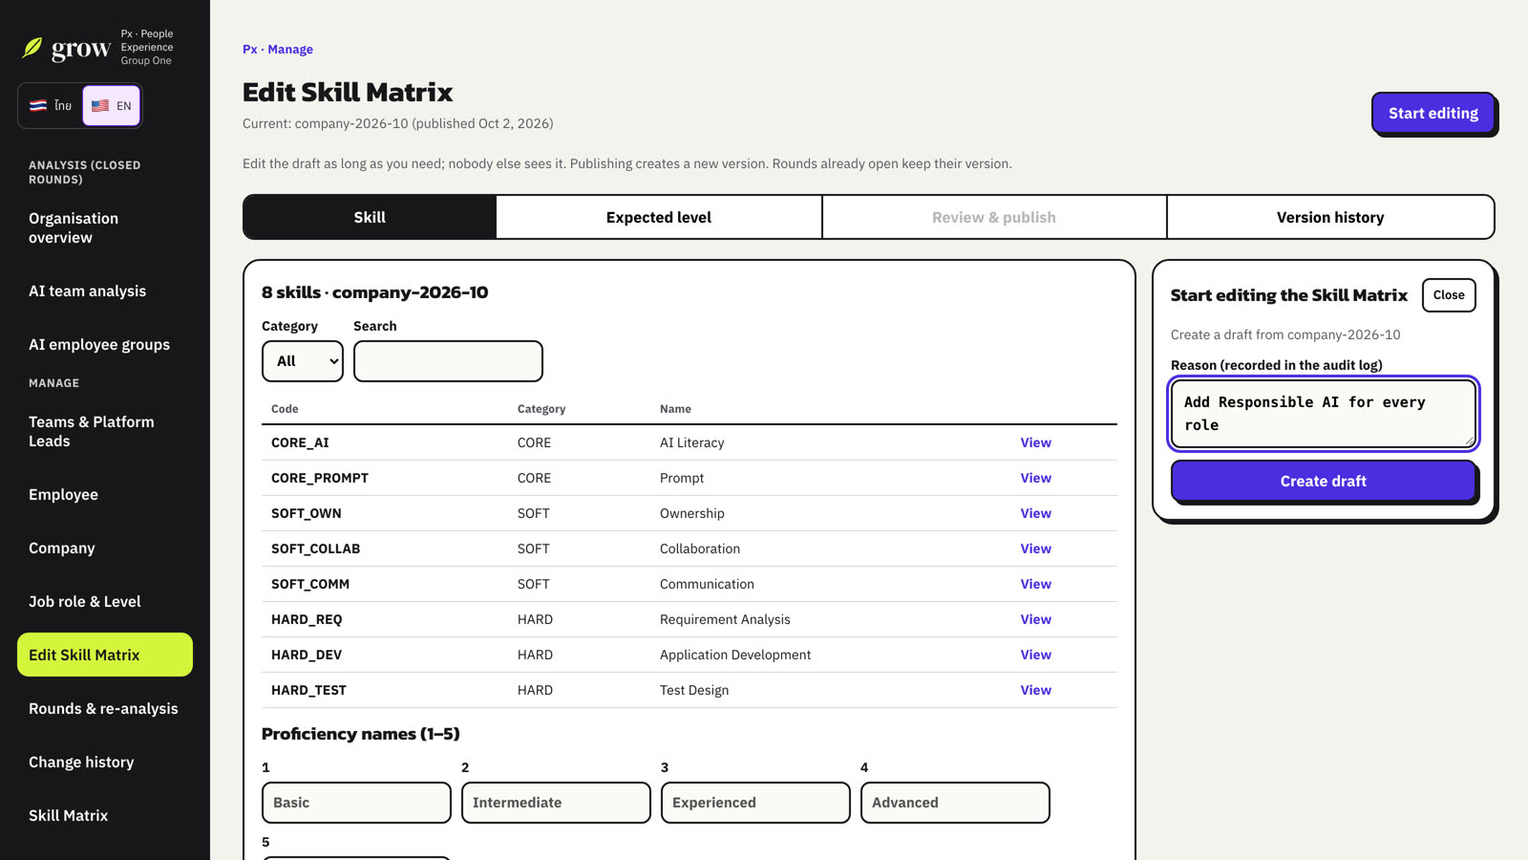Open Skill Matrix sidebar item

pyautogui.click(x=105, y=815)
